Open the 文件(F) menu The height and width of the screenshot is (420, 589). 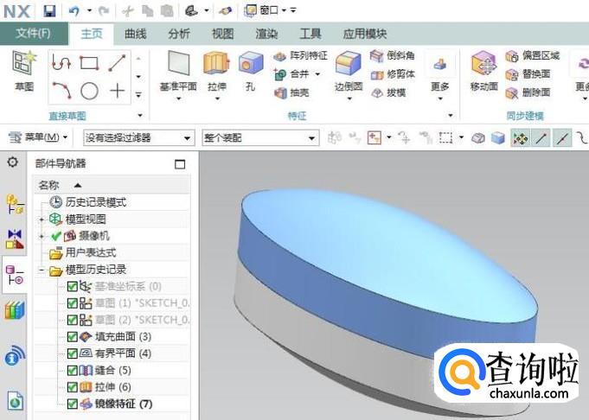pyautogui.click(x=34, y=34)
